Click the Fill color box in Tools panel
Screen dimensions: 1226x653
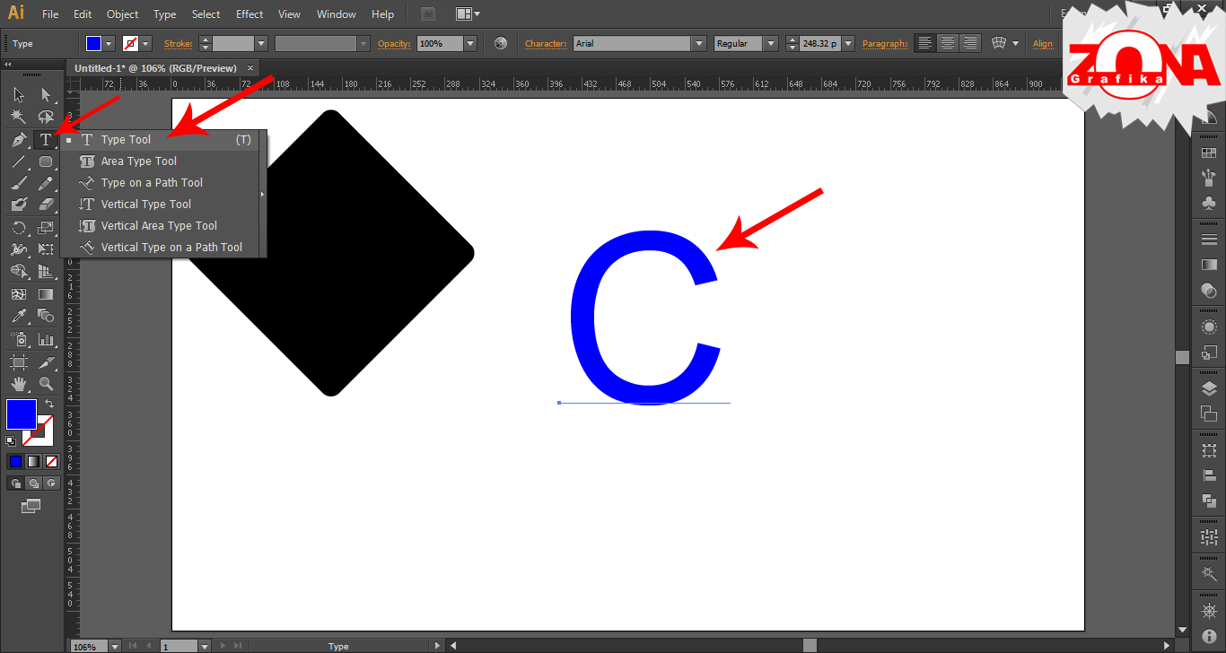tap(22, 414)
